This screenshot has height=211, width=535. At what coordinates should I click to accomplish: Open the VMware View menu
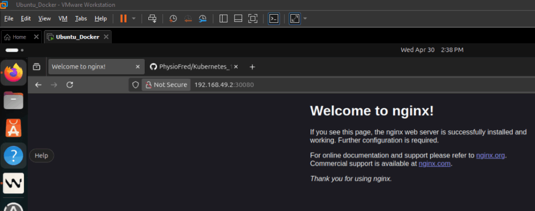click(x=44, y=18)
